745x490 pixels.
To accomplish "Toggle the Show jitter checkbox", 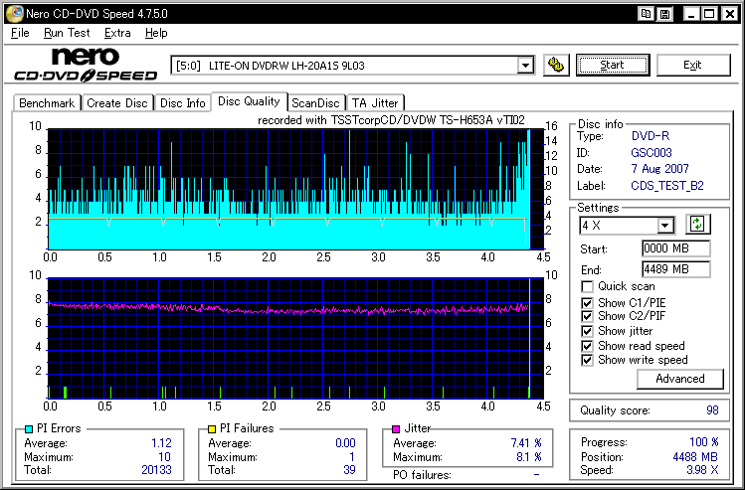I will coord(588,331).
